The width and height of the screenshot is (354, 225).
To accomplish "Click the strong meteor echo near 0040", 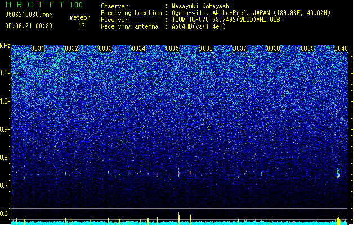I will [x=338, y=173].
